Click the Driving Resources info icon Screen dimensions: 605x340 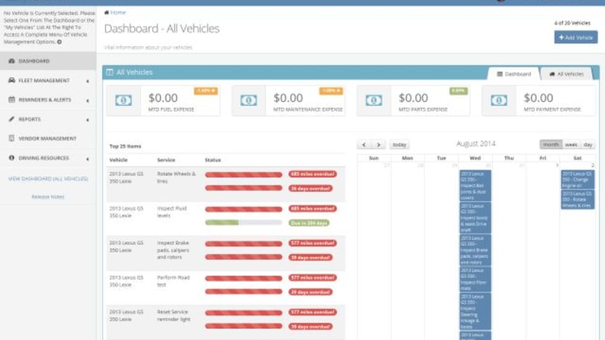point(12,158)
